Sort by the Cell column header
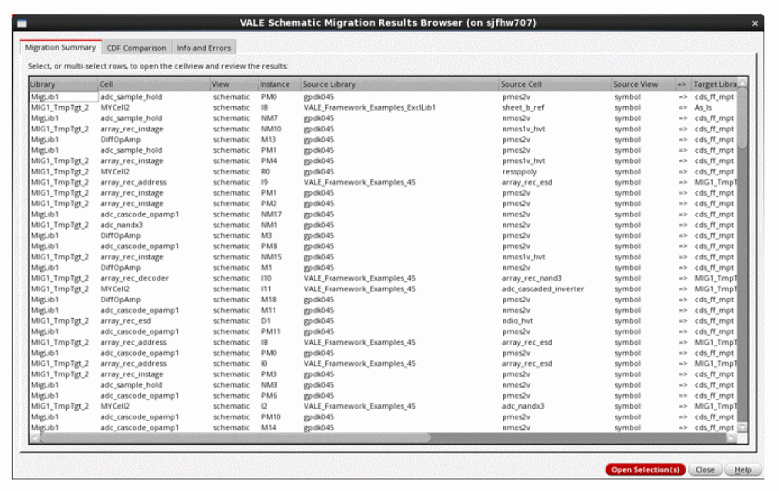Screen dimensions: 779x491 pos(154,84)
